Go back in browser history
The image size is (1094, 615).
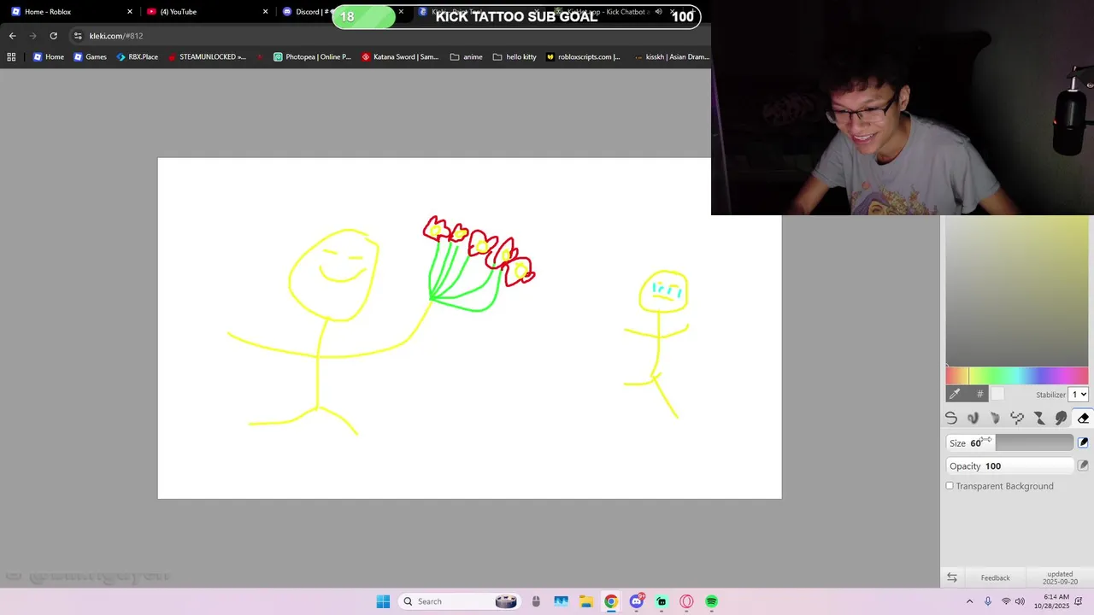[x=12, y=36]
